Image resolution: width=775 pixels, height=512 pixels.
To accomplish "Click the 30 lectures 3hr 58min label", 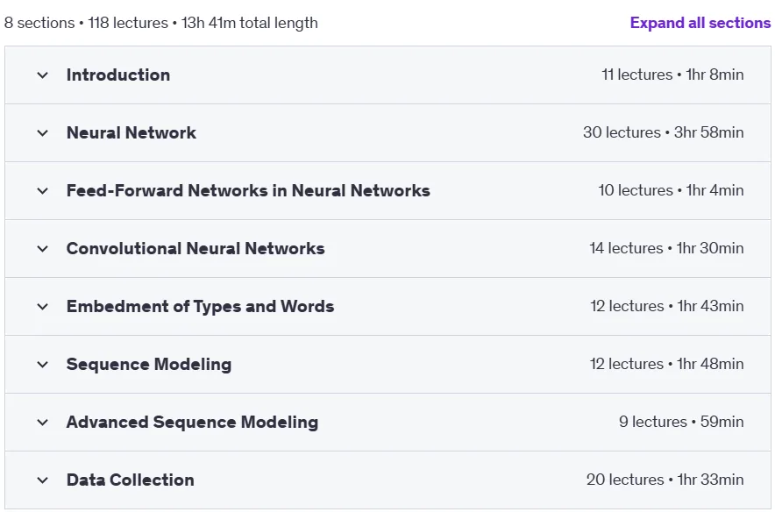I will (x=663, y=132).
